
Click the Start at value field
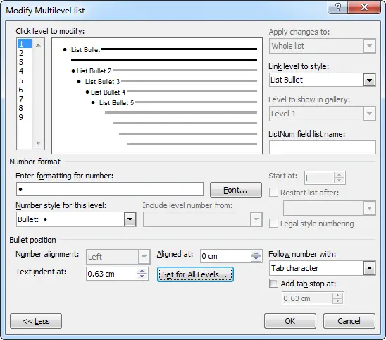click(319, 178)
